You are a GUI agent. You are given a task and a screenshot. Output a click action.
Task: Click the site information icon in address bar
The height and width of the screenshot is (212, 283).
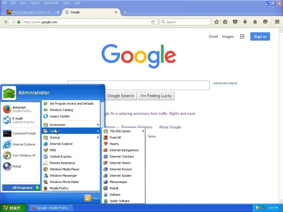(x=14, y=22)
